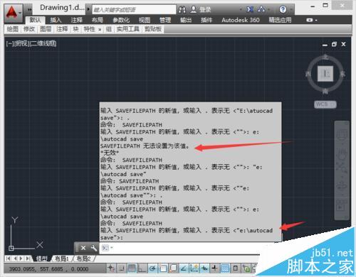The width and height of the screenshot is (356, 277).
Task: Click the 登录 sign-in user icon
Action: [194, 9]
